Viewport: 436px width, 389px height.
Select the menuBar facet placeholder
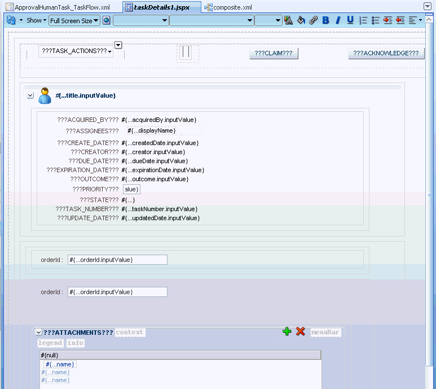tap(325, 332)
